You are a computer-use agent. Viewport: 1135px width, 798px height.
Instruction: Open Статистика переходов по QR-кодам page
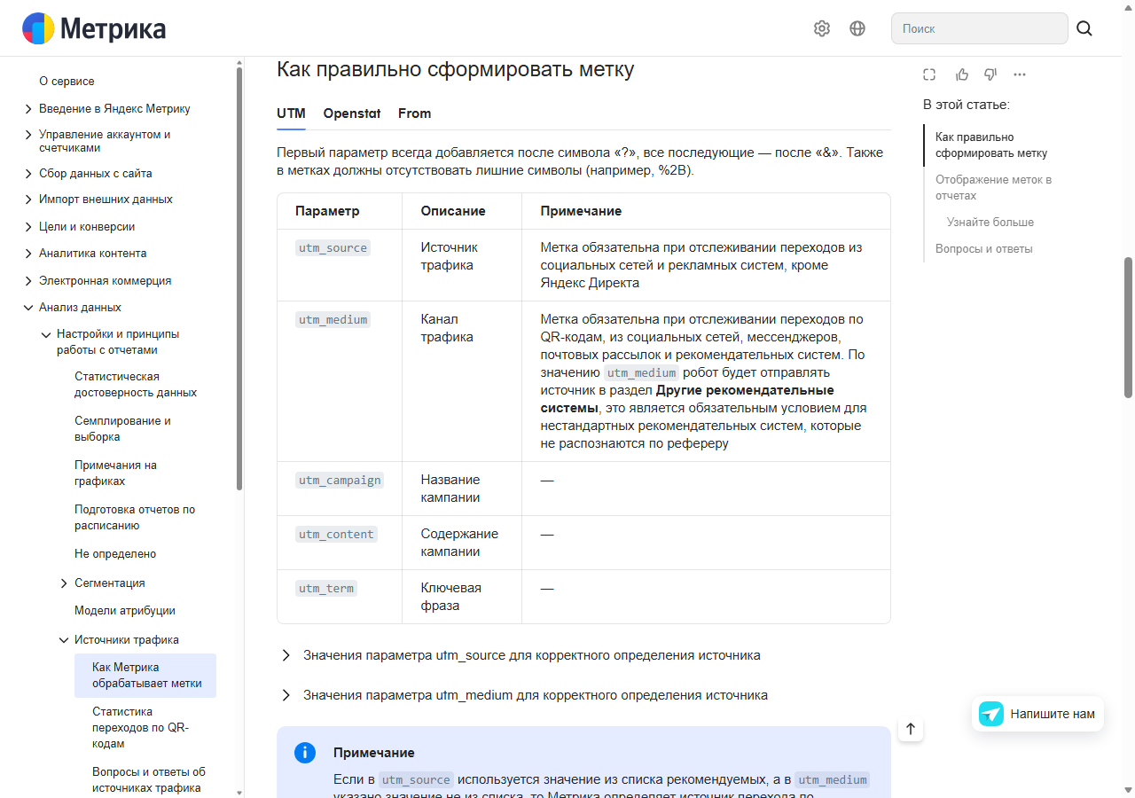pyautogui.click(x=140, y=728)
